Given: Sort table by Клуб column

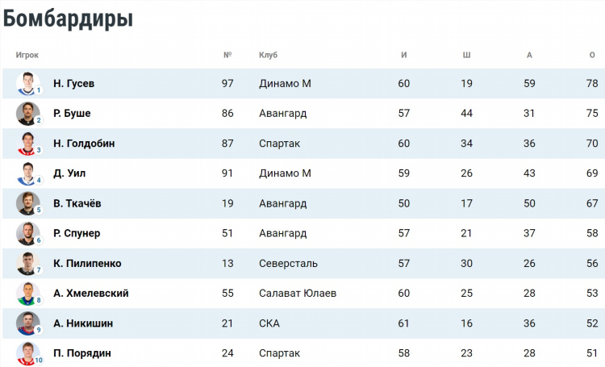Looking at the screenshot, I should [x=268, y=55].
